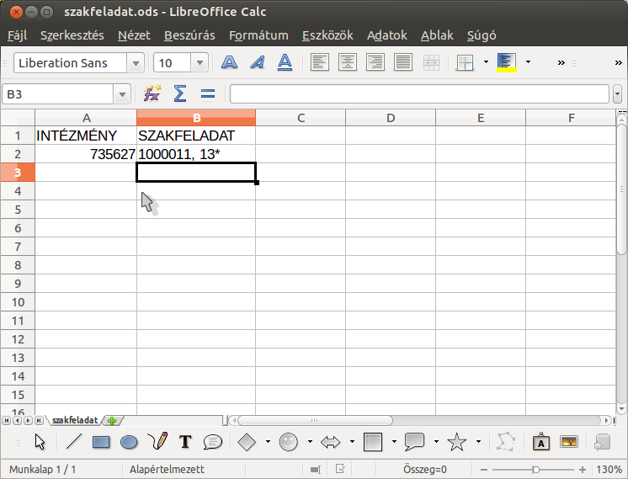This screenshot has width=628, height=479.
Task: Jump to last sheet navigation button
Action: click(39, 421)
